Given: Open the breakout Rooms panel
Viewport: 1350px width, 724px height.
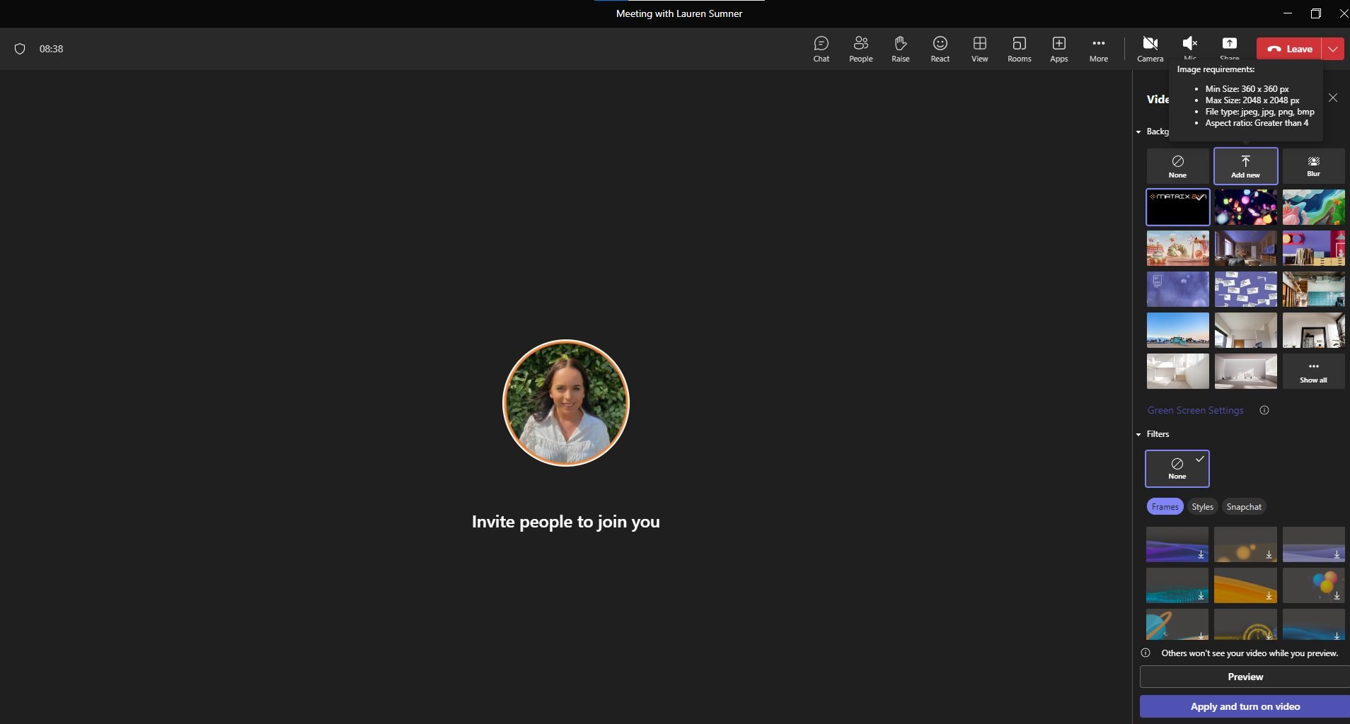Looking at the screenshot, I should [1018, 48].
